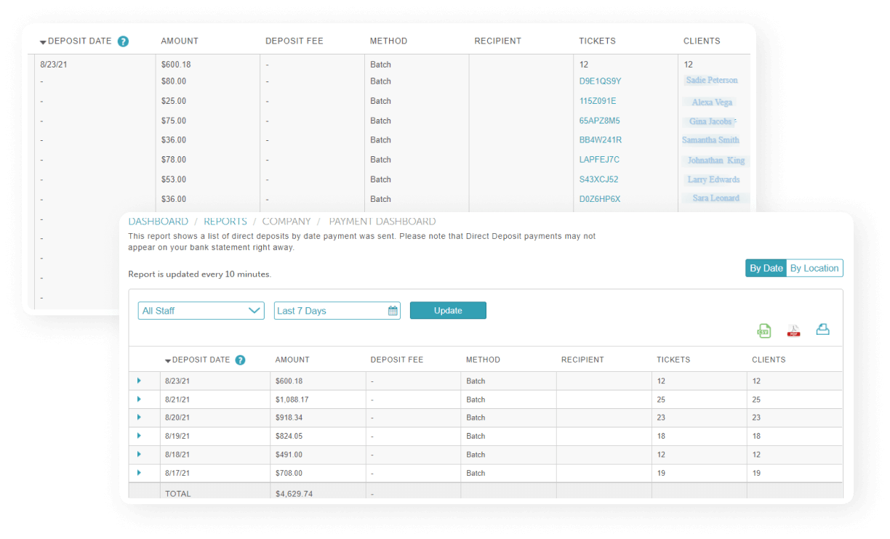This screenshot has height=539, width=890.
Task: Switch to By Location view
Action: click(x=814, y=268)
